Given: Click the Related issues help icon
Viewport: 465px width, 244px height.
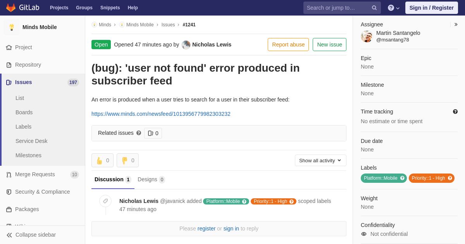Looking at the screenshot, I should [139, 133].
